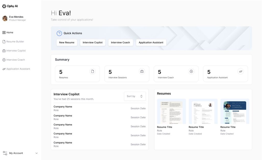This screenshot has width=262, height=160.
Task: Navigate to Interview Coach in sidebar
Action: tap(16, 60)
